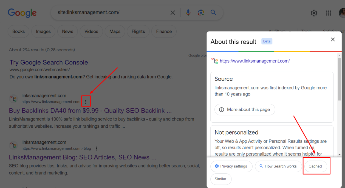Open Google Lens image search icon

(x=201, y=13)
